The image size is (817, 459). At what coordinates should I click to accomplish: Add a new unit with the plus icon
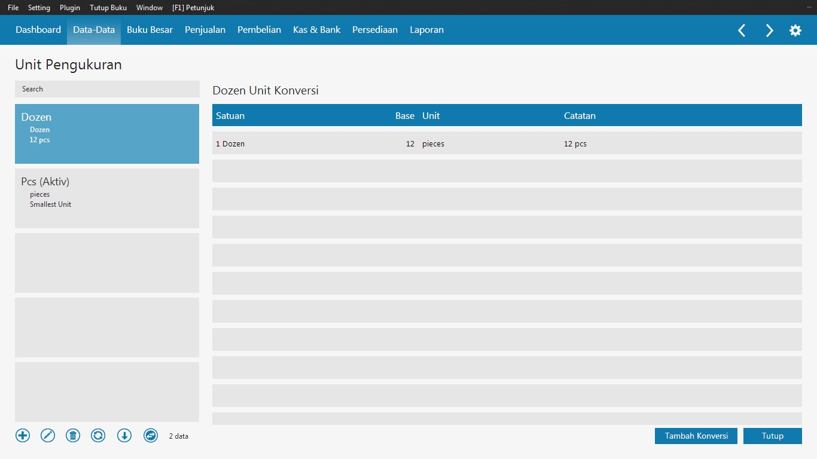click(x=23, y=436)
